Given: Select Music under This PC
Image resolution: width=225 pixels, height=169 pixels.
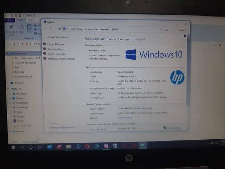Looking at the screenshot, I should click(x=19, y=112).
